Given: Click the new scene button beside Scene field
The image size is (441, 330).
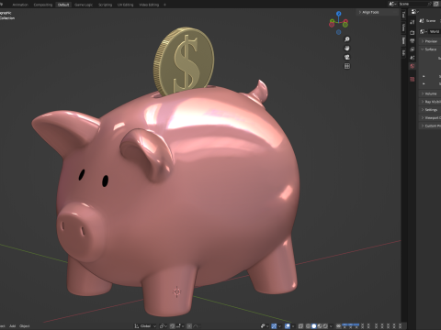Looking at the screenshot, I should tap(436, 4).
